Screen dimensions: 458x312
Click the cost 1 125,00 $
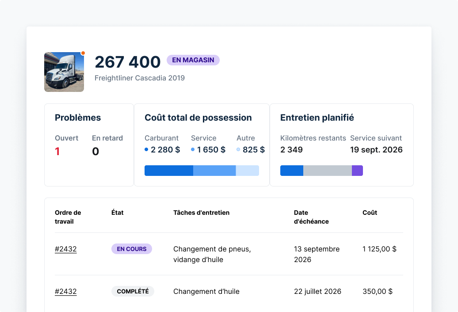tap(379, 249)
